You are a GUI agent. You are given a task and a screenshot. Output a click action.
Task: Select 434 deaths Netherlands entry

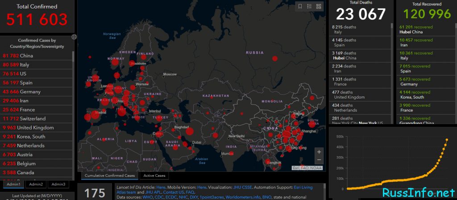360,108
